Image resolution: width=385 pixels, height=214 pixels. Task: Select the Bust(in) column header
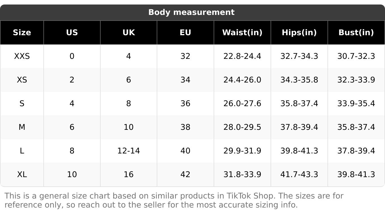pyautogui.click(x=356, y=32)
